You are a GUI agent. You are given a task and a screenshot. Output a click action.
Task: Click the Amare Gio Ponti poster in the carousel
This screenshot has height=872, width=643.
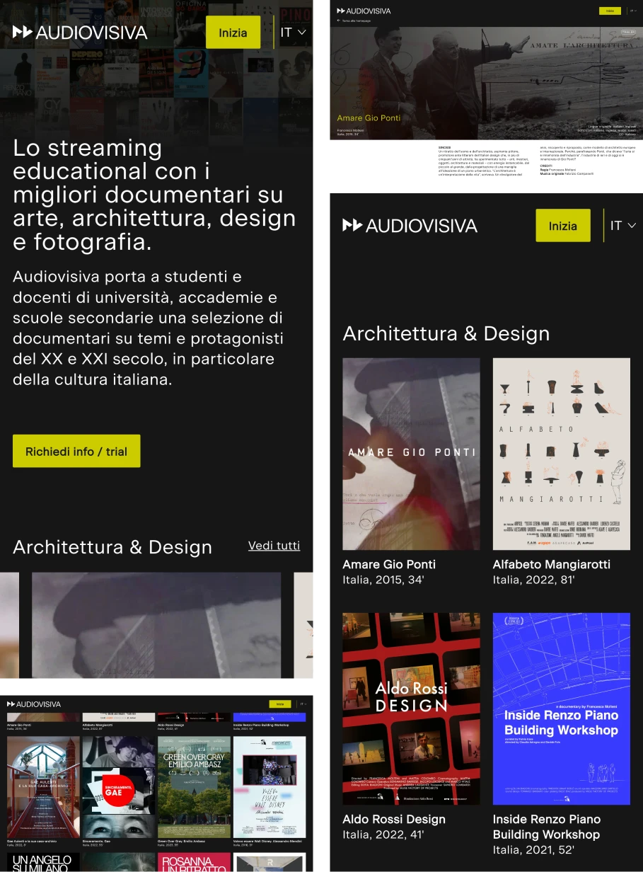(156, 626)
